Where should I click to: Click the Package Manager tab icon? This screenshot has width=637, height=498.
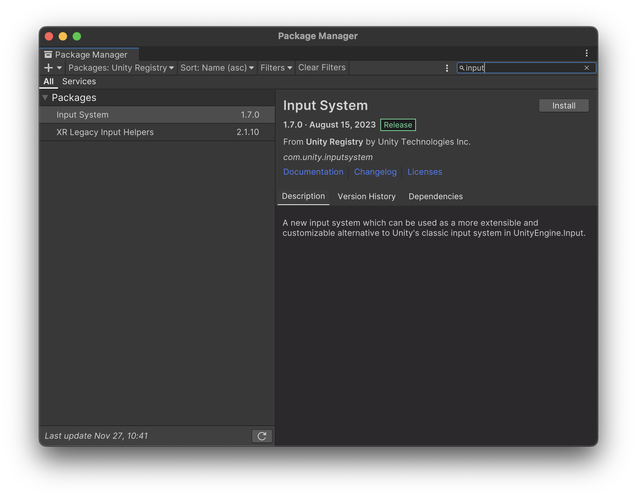tap(48, 55)
